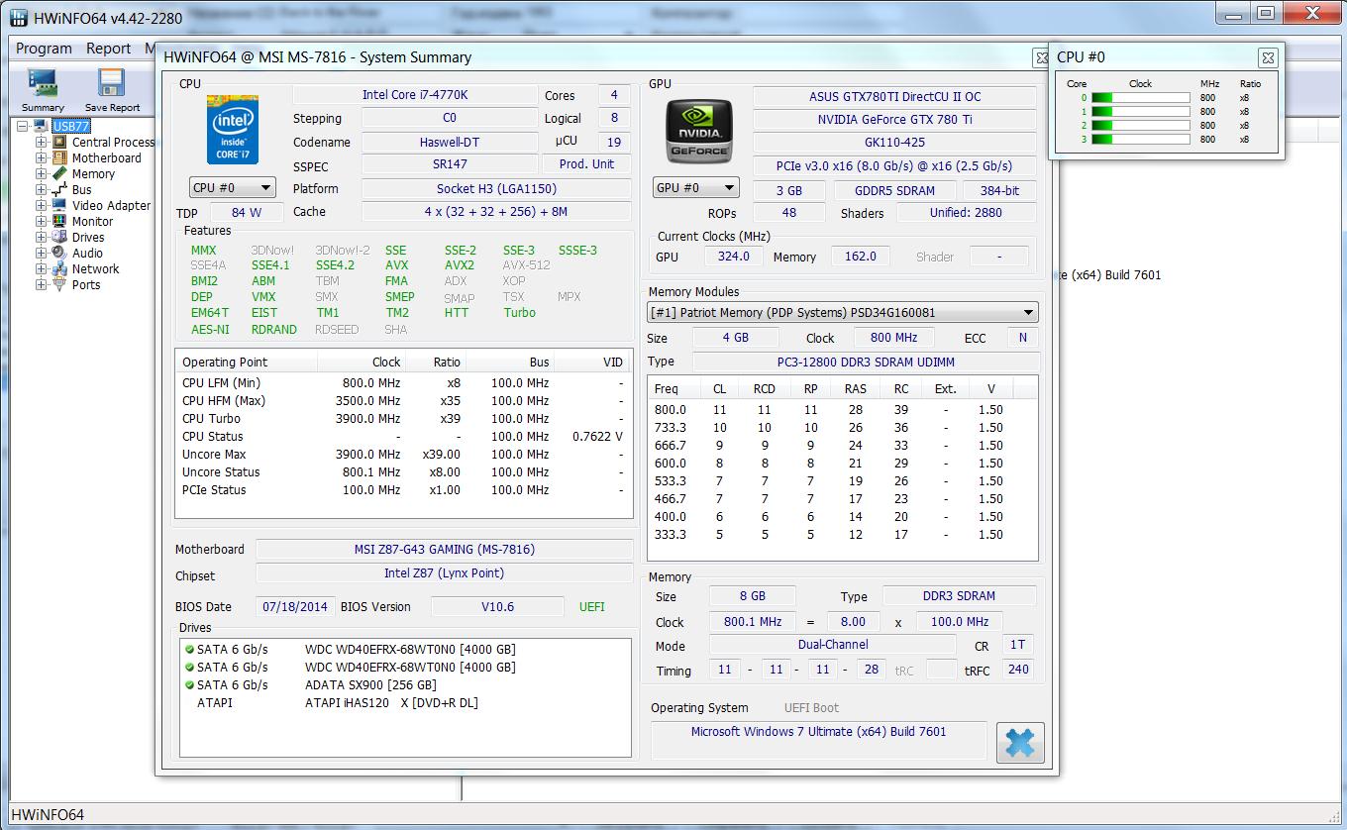1347x830 pixels.
Task: Click the Intel Core i7 logo badge
Action: point(233,130)
